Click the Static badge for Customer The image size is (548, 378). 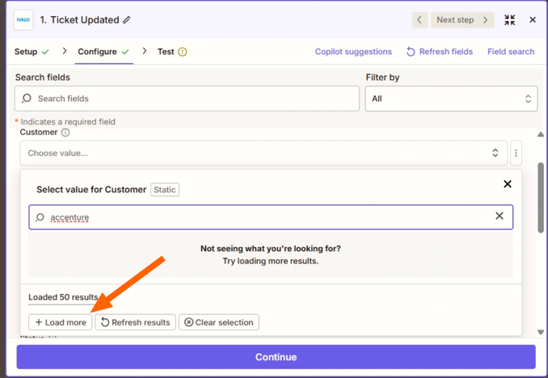[165, 190]
